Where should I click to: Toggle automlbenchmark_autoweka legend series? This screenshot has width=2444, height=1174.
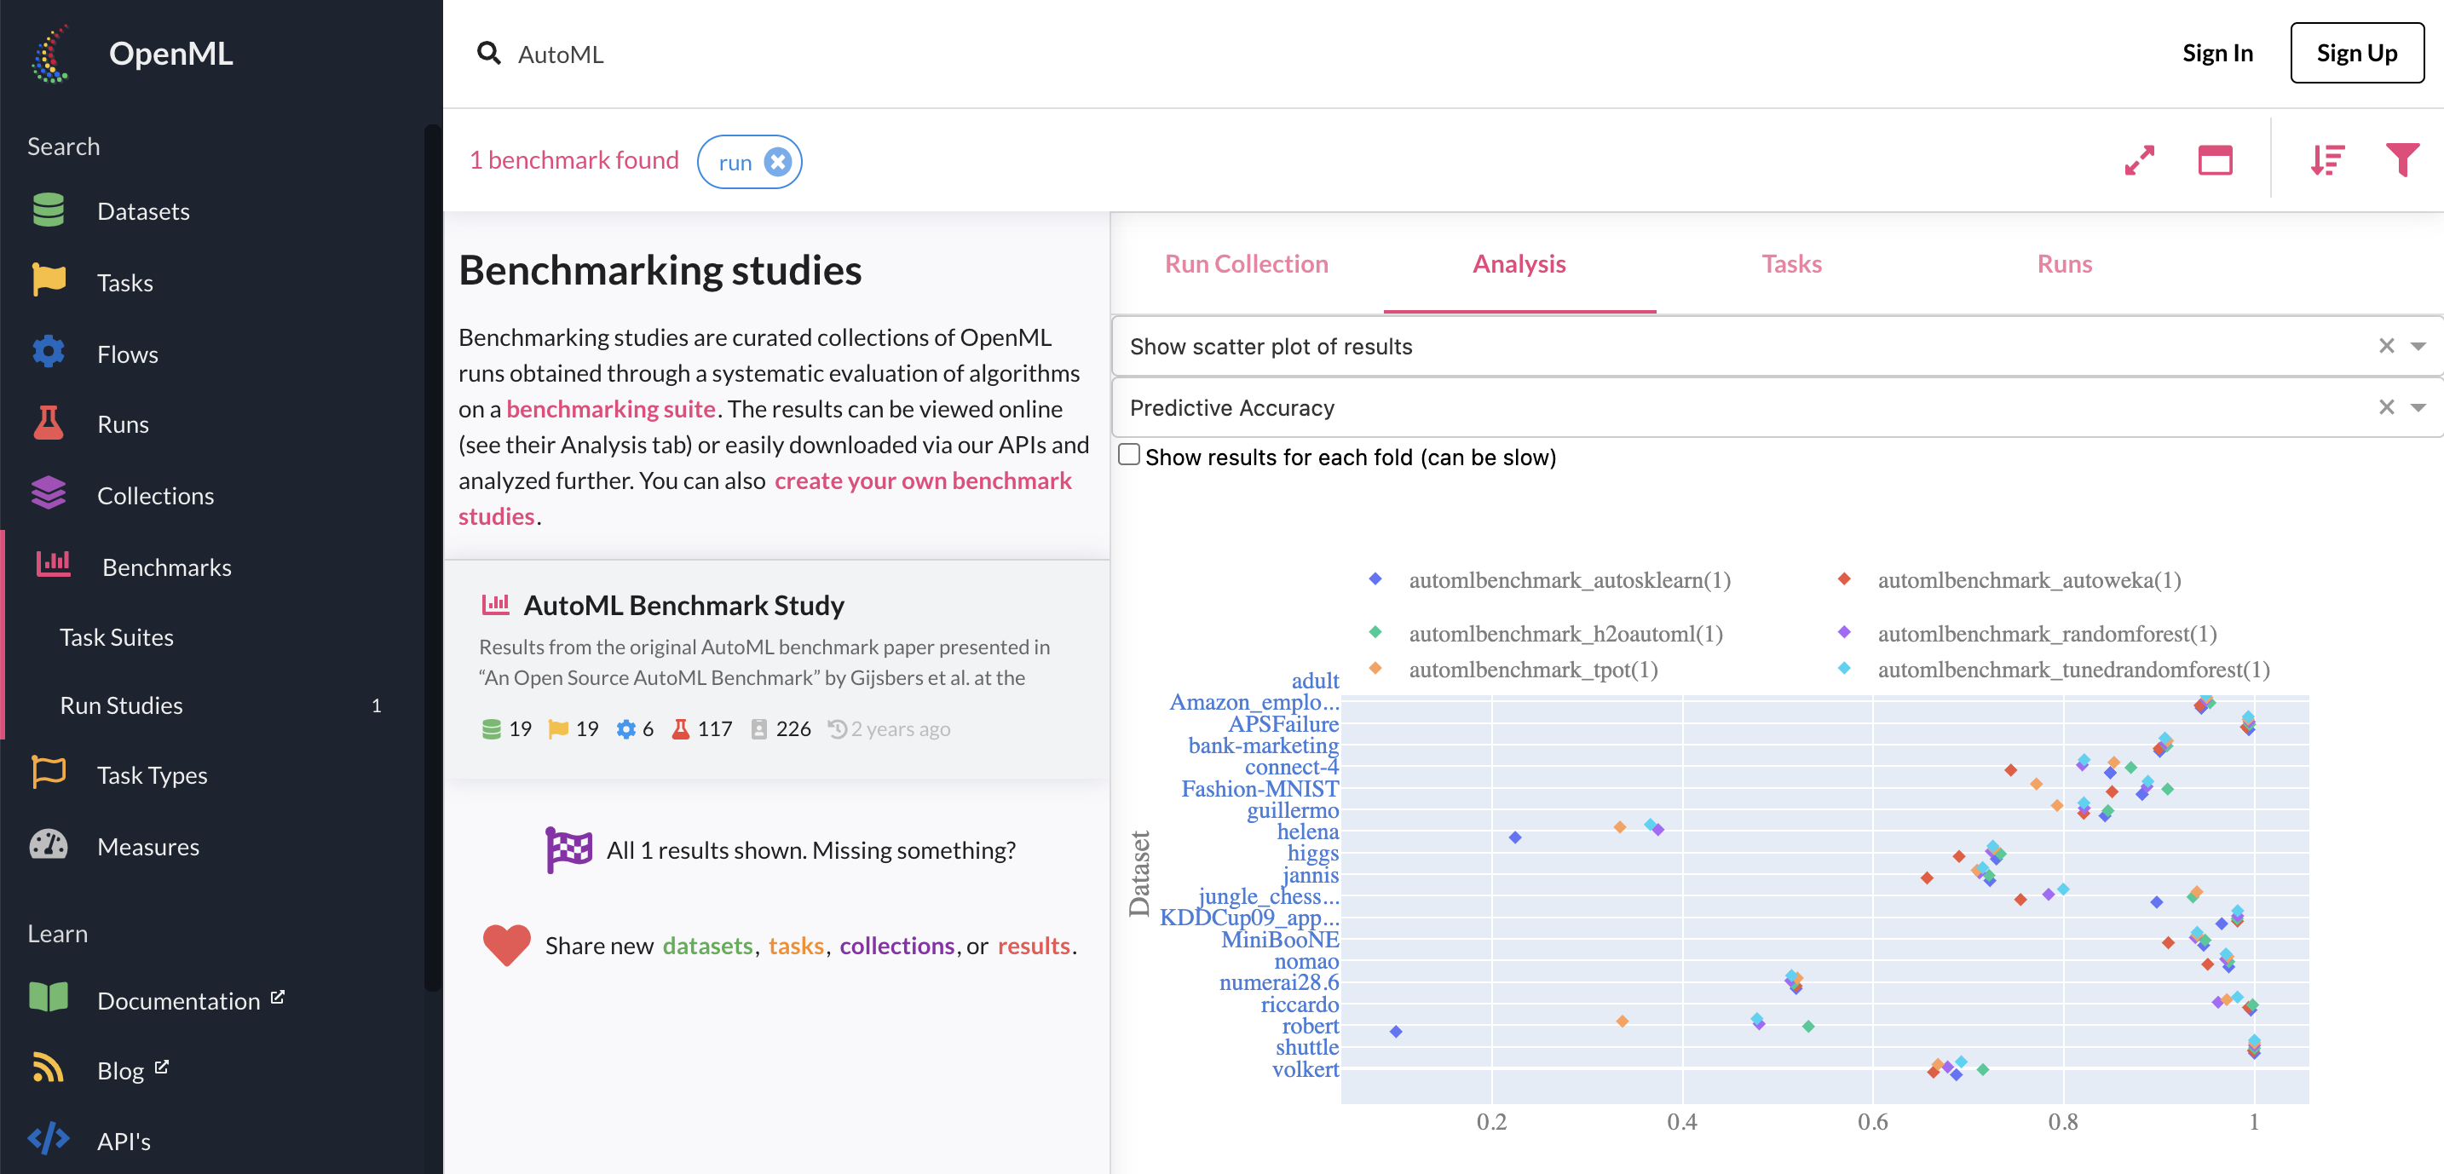[x=2027, y=580]
